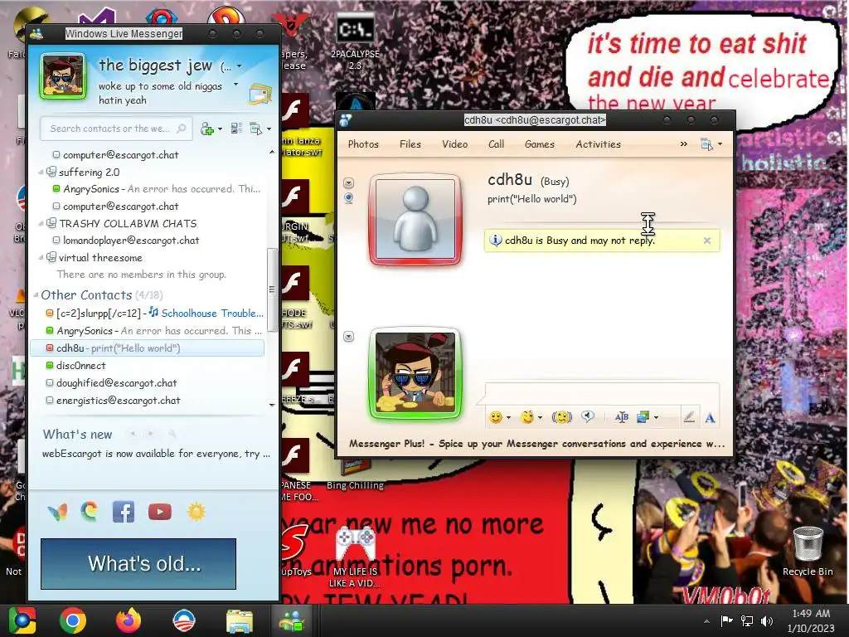Open the Bing Chilling desktop icon

pyautogui.click(x=355, y=474)
